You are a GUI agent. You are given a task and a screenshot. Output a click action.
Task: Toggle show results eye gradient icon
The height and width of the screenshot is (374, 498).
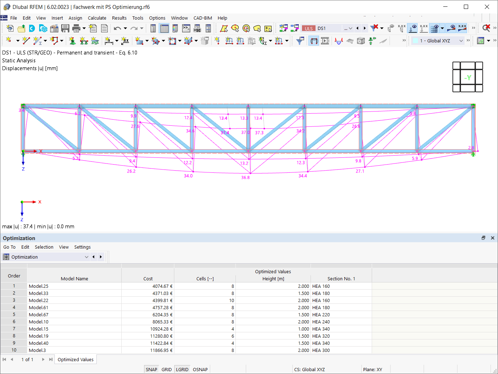451,28
